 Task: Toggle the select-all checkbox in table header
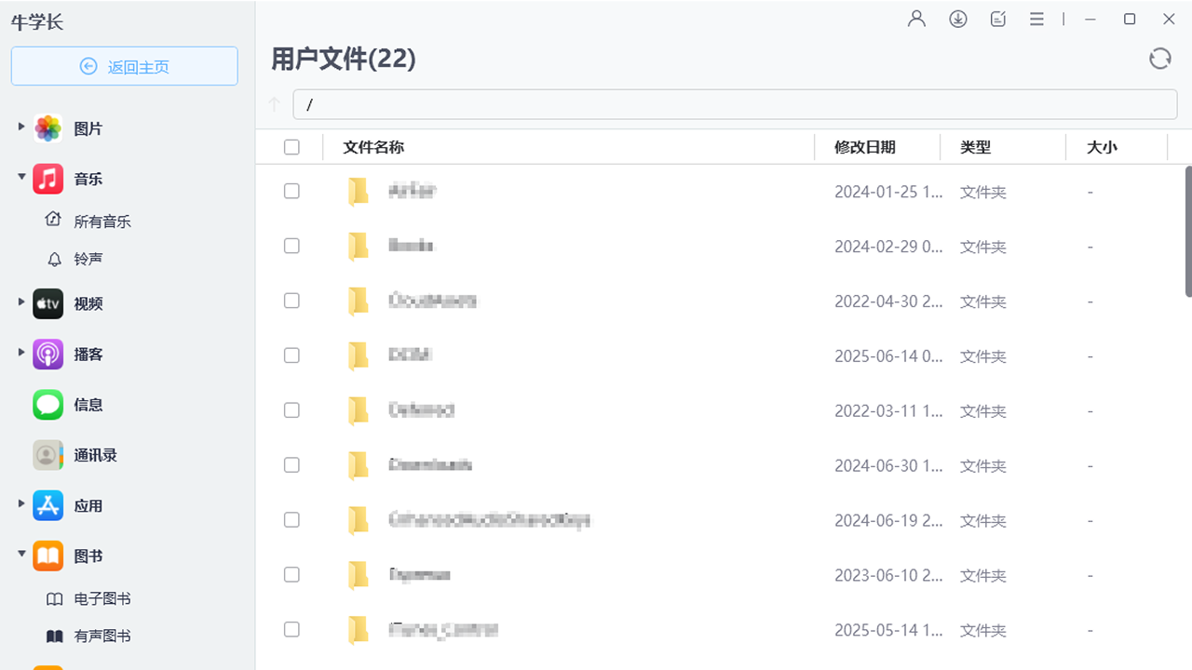point(291,147)
